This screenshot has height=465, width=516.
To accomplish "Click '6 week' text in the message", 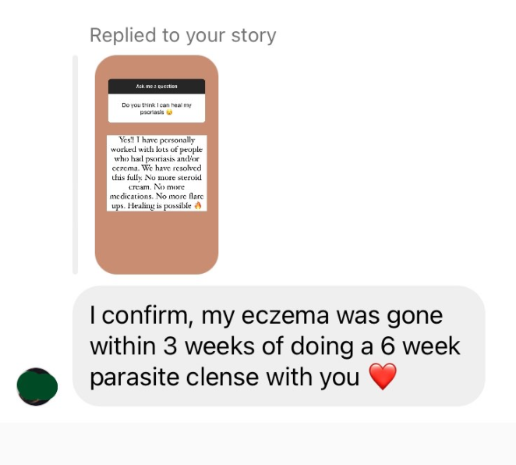I will point(420,346).
